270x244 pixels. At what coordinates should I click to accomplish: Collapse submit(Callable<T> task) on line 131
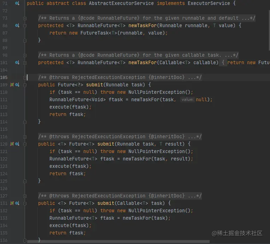pyautogui.click(x=25, y=203)
